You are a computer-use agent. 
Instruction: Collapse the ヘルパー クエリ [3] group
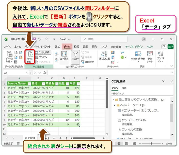pyautogui.click(x=115, y=105)
